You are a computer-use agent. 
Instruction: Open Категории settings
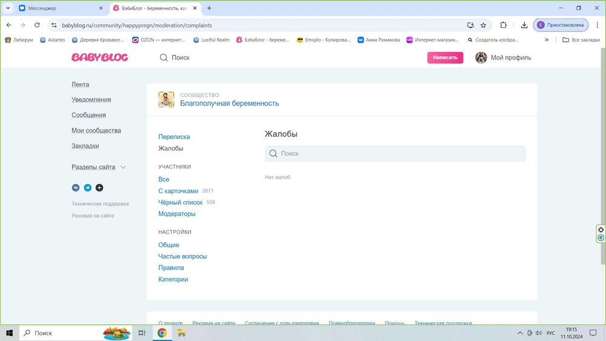(173, 279)
